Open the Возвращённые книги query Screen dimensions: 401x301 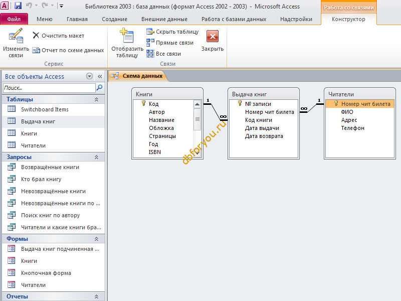pyautogui.click(x=54, y=167)
